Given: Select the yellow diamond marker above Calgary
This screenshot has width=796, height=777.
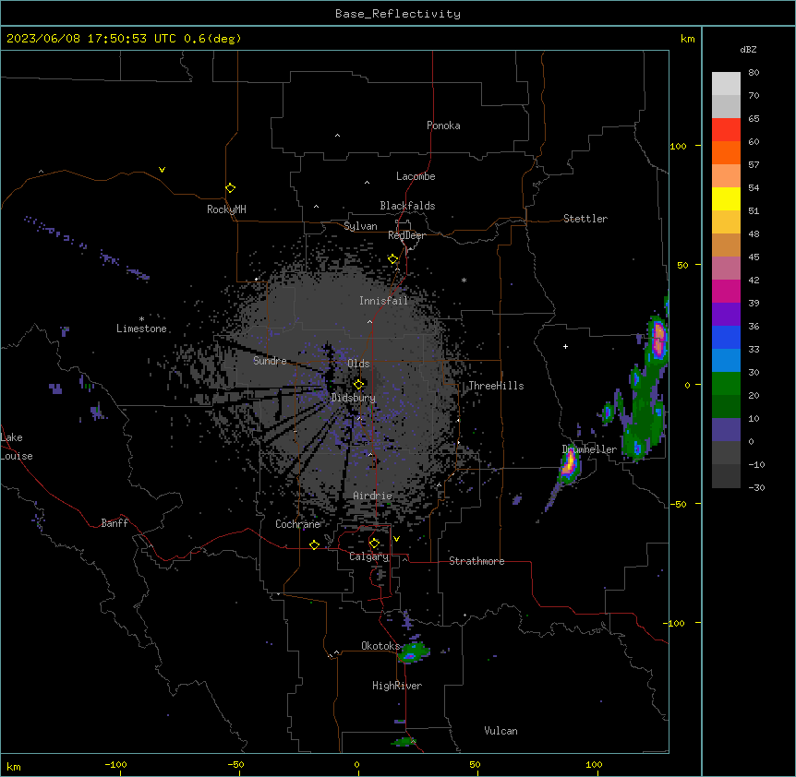Looking at the screenshot, I should point(374,544).
